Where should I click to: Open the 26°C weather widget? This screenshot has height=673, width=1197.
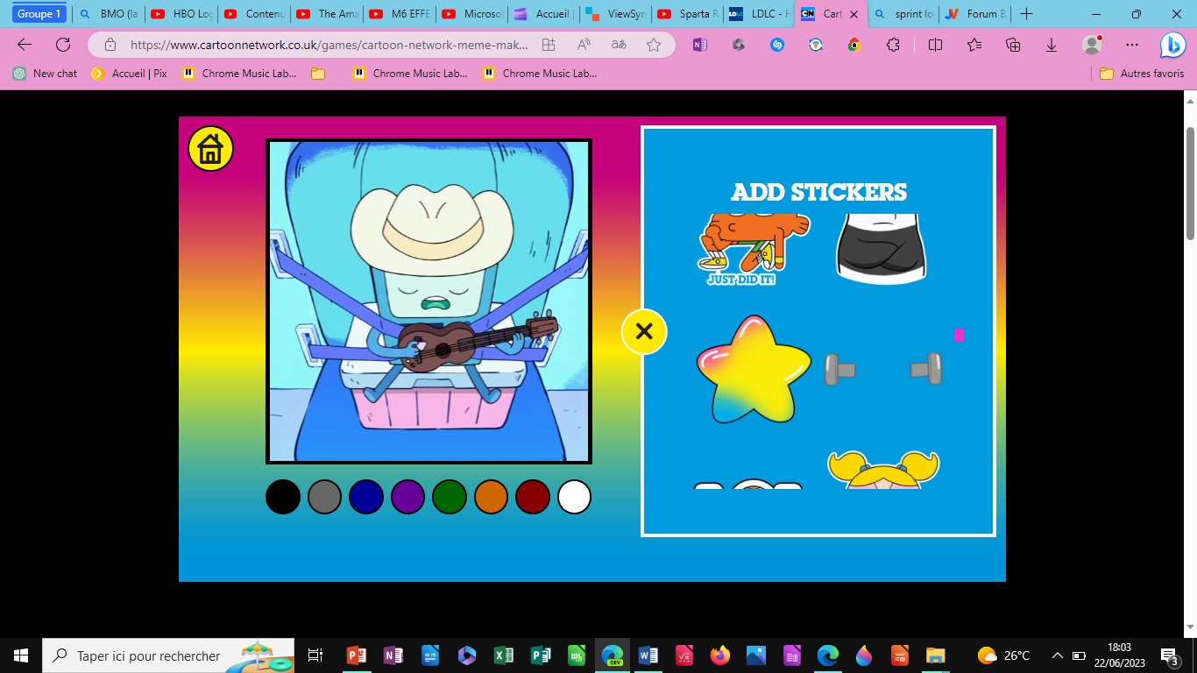click(x=1004, y=655)
